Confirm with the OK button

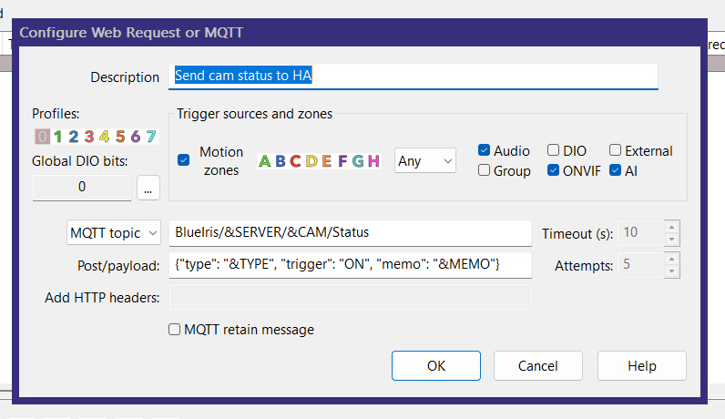[x=436, y=366]
